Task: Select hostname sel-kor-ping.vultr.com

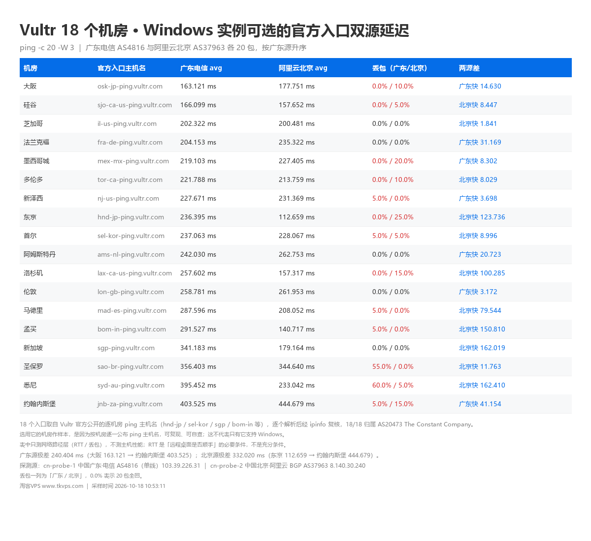Action: [131, 236]
